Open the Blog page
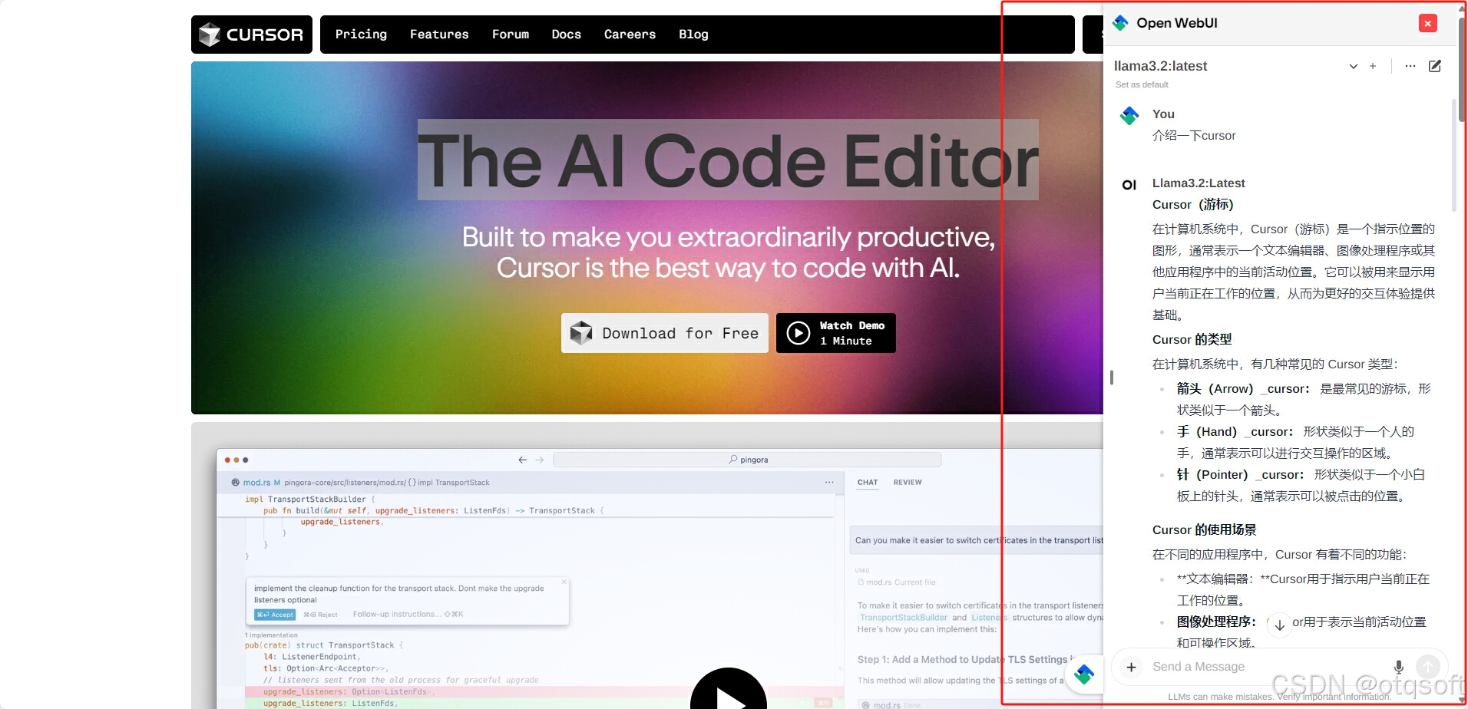This screenshot has width=1468, height=709. click(693, 35)
